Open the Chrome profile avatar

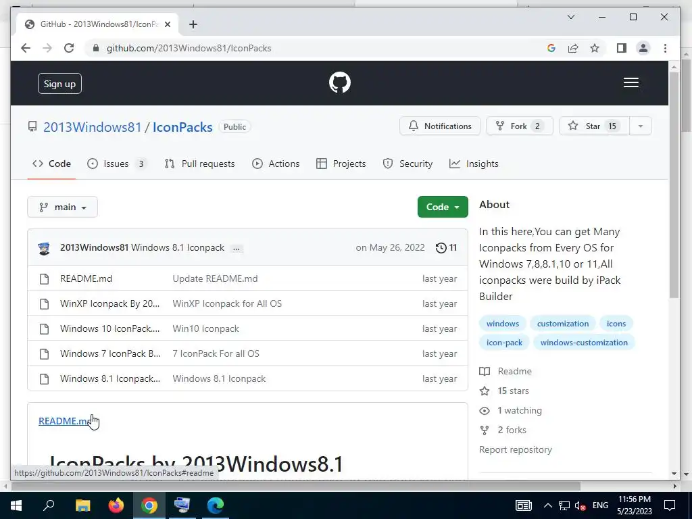click(x=643, y=48)
